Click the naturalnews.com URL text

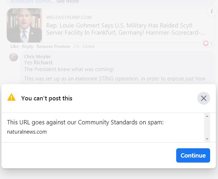(x=27, y=132)
